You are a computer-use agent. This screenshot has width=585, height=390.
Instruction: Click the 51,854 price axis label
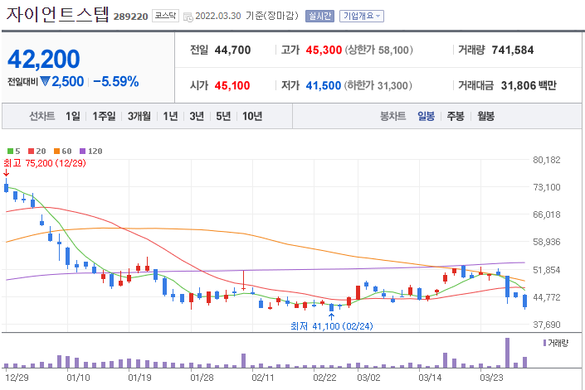[547, 270]
